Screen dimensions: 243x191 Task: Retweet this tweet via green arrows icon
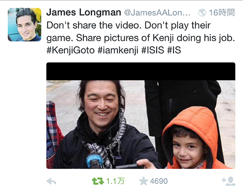(98, 181)
